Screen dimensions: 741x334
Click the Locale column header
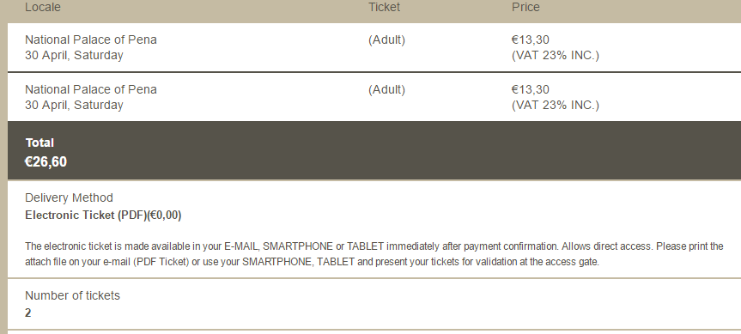pyautogui.click(x=43, y=7)
